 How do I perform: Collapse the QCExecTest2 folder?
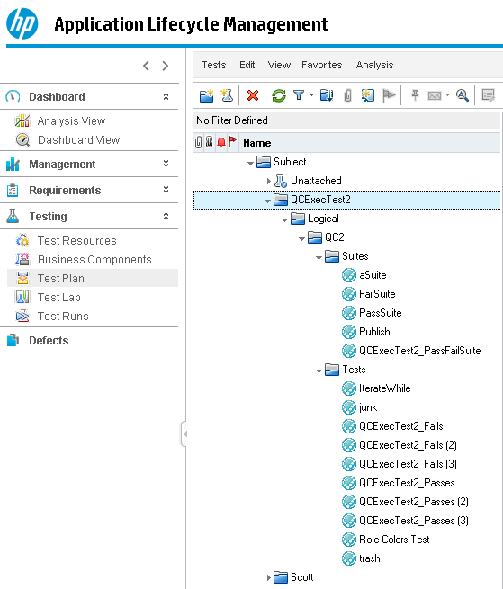(267, 201)
